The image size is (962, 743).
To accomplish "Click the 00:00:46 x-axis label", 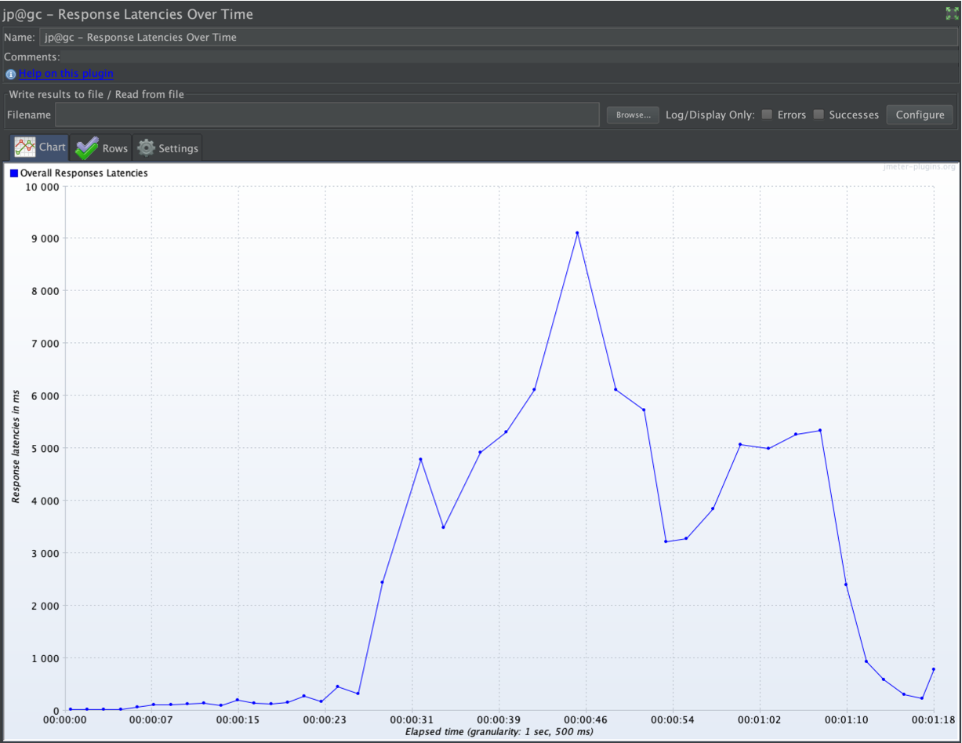I will pyautogui.click(x=586, y=719).
